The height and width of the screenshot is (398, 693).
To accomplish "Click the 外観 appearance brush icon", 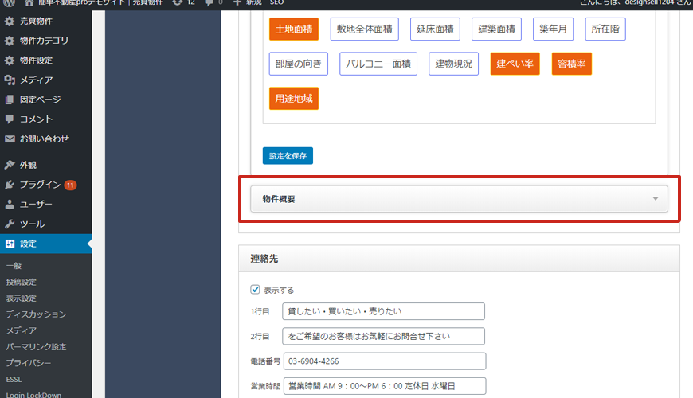I will (x=10, y=165).
